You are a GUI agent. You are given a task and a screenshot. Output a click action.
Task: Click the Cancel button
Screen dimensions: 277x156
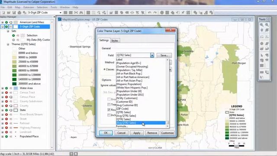(121, 133)
